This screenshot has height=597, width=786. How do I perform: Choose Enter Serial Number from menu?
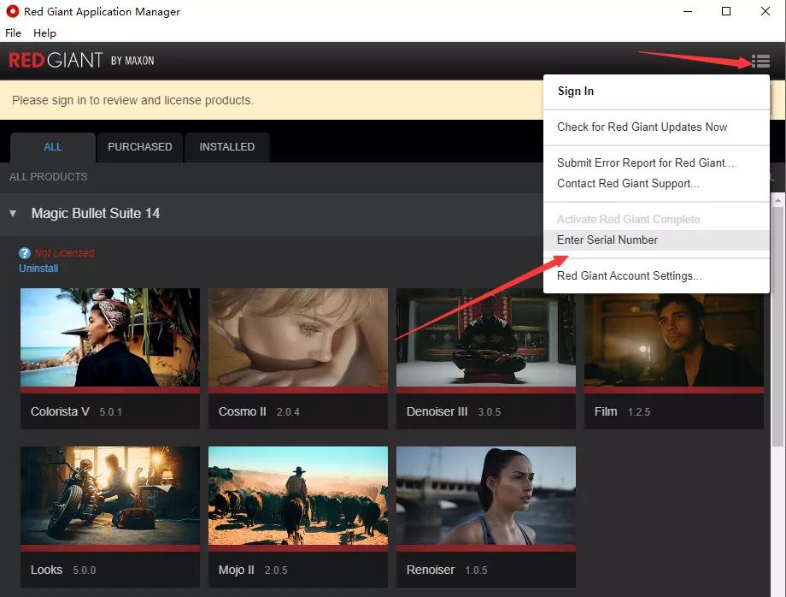(607, 240)
